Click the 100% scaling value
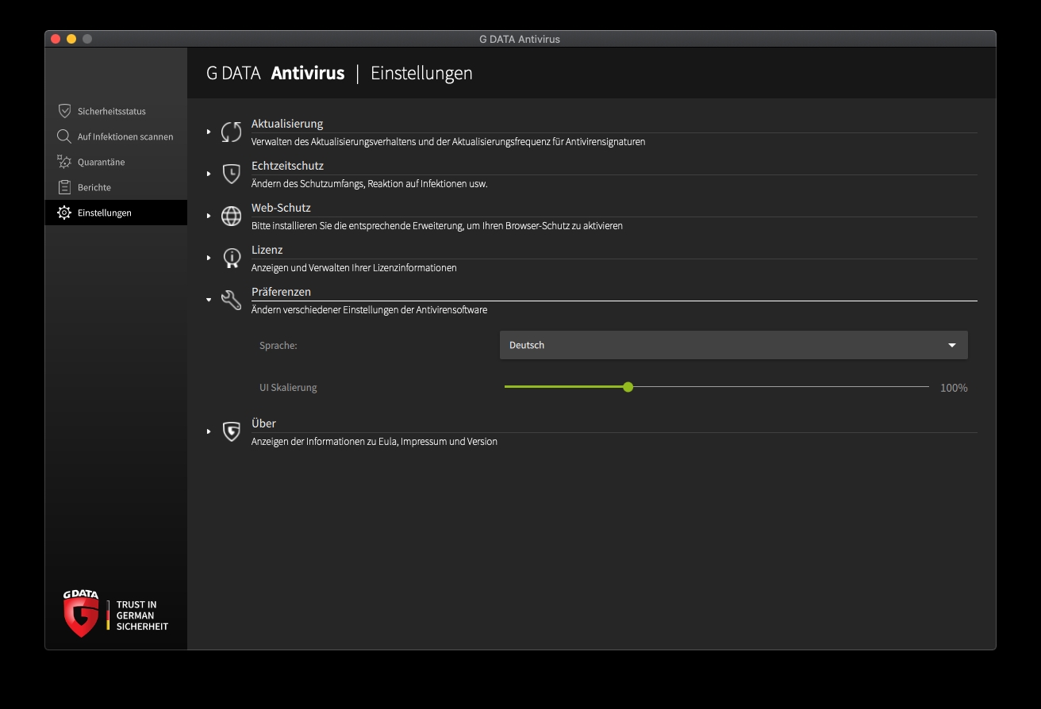The image size is (1041, 709). click(954, 388)
